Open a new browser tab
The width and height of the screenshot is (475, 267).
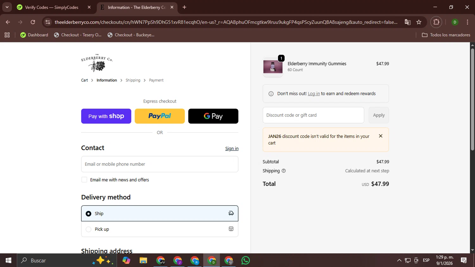tap(184, 7)
